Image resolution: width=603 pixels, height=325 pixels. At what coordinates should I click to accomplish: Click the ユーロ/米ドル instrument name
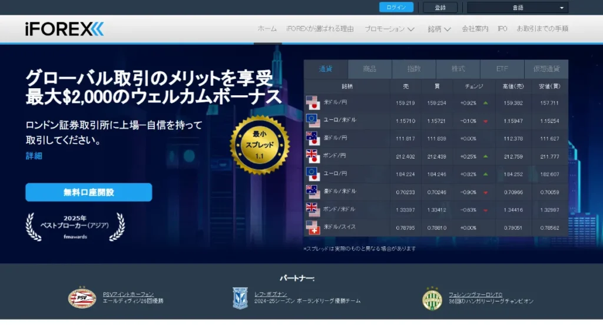(340, 120)
